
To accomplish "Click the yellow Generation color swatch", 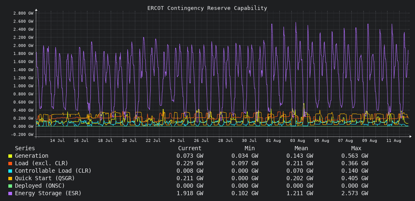I will pyautogui.click(x=10, y=156).
